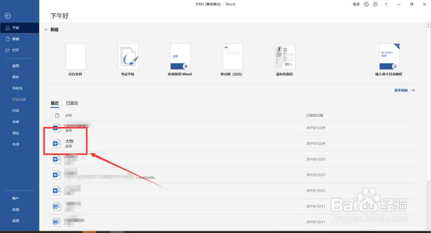Click the back arrow circle icon

tap(8, 16)
